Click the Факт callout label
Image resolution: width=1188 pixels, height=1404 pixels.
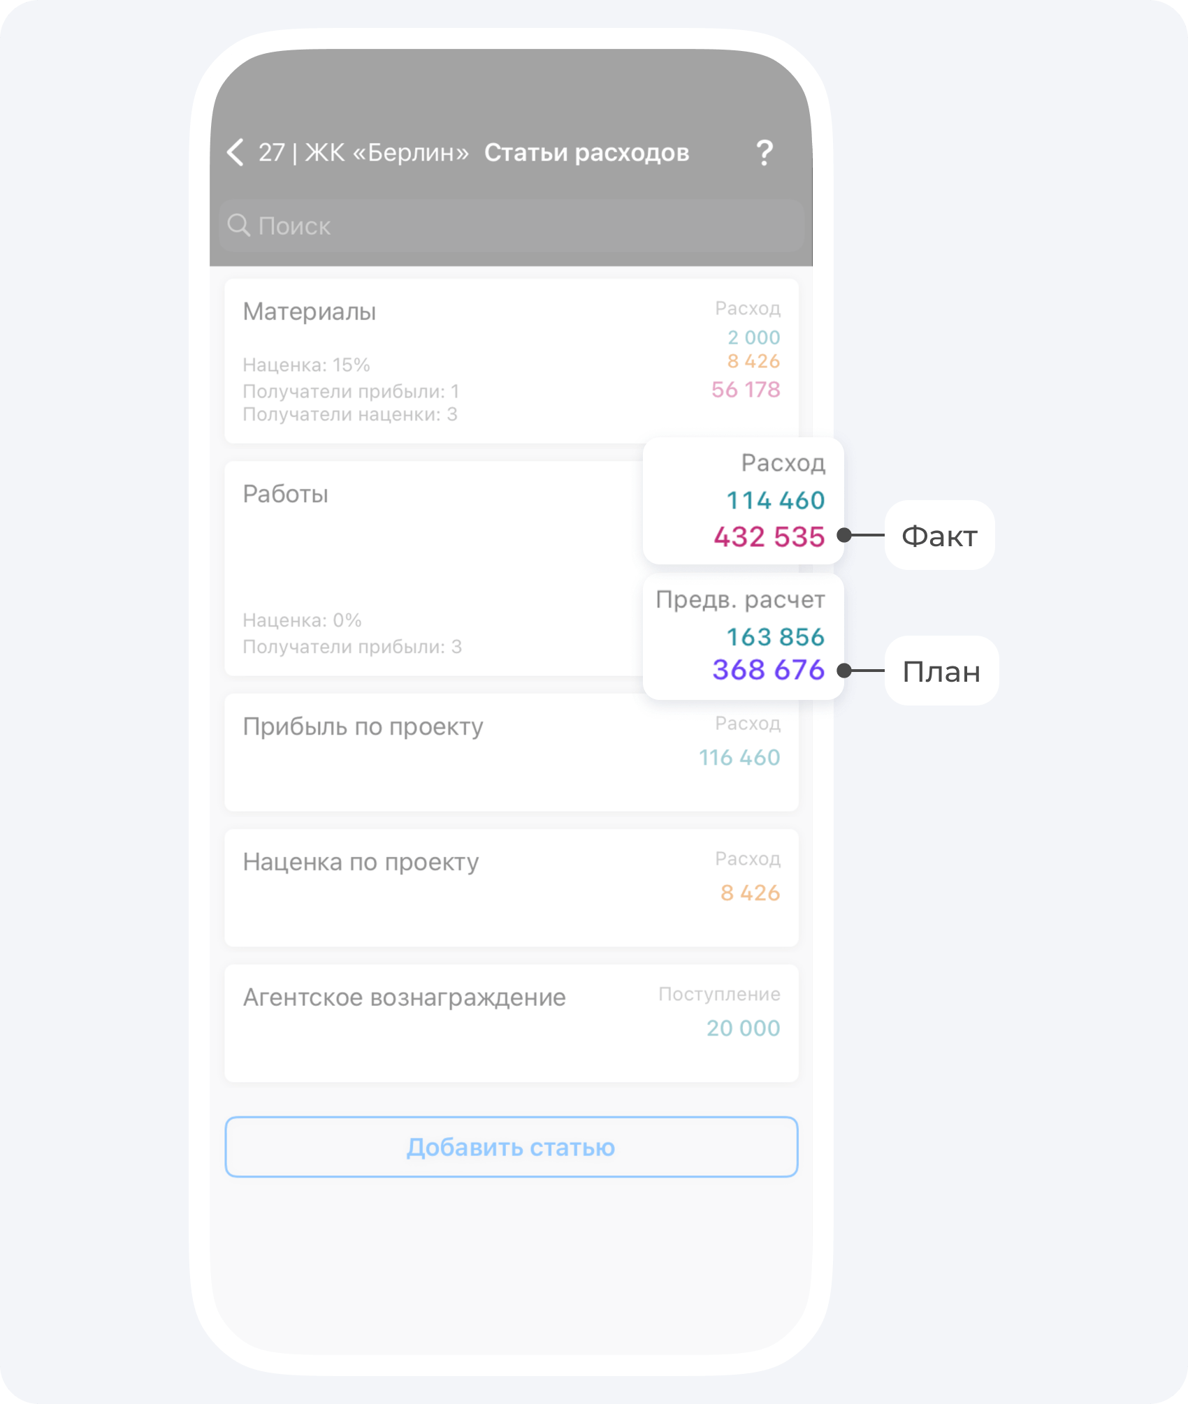(939, 536)
